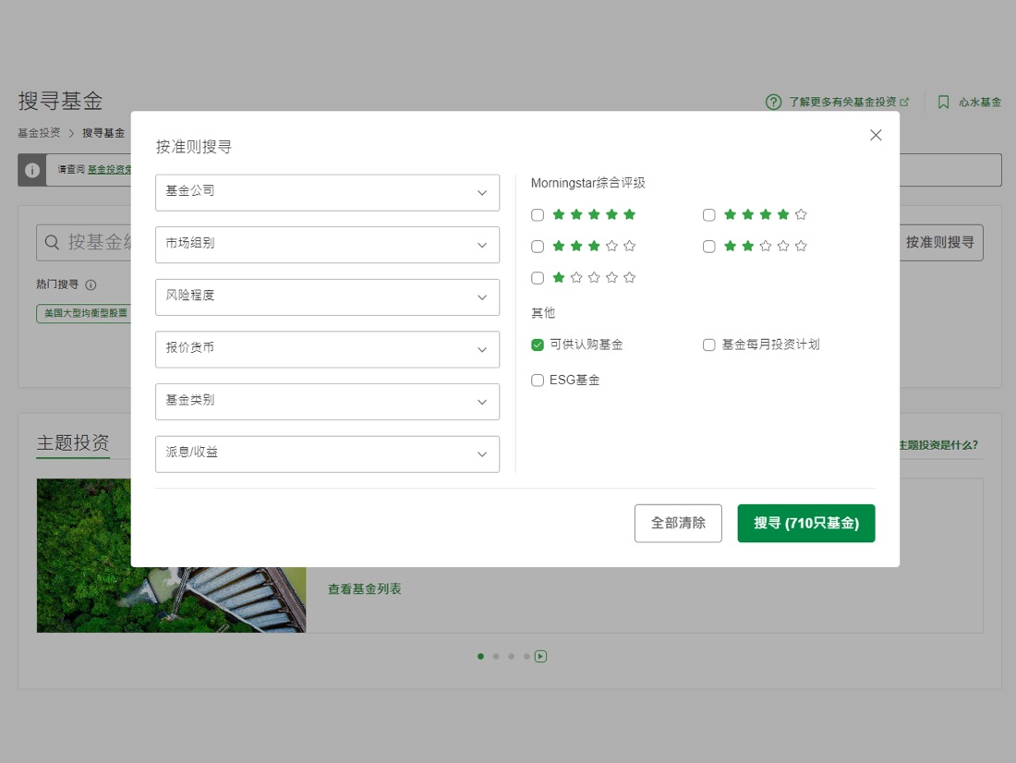Click the 基金投资 breadcrumb link
The height and width of the screenshot is (763, 1016).
pyautogui.click(x=39, y=133)
